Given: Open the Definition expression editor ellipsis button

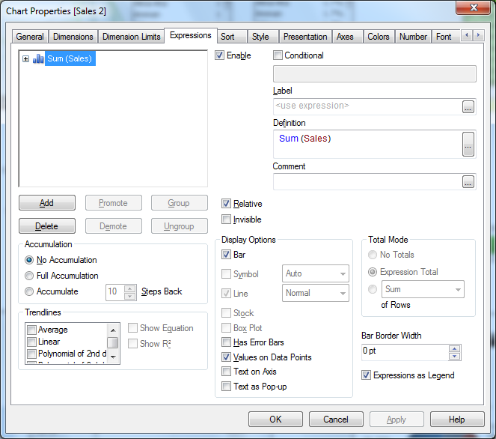Looking at the screenshot, I should pos(468,145).
